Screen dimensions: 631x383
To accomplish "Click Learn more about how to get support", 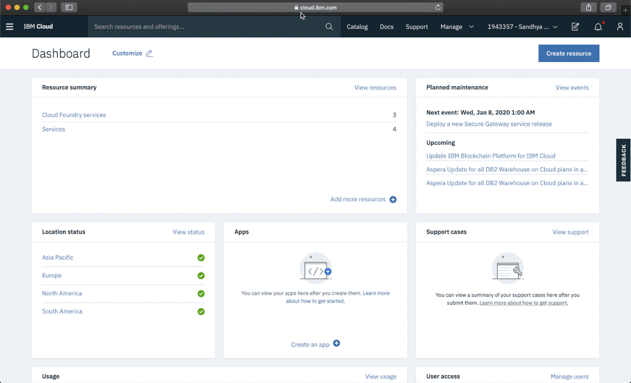I will point(524,303).
